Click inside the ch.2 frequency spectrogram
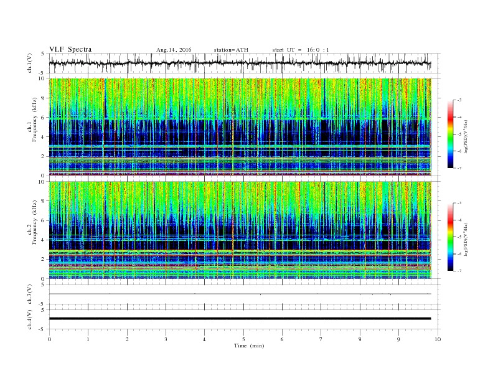The width and height of the screenshot is (493, 381). 240,230
